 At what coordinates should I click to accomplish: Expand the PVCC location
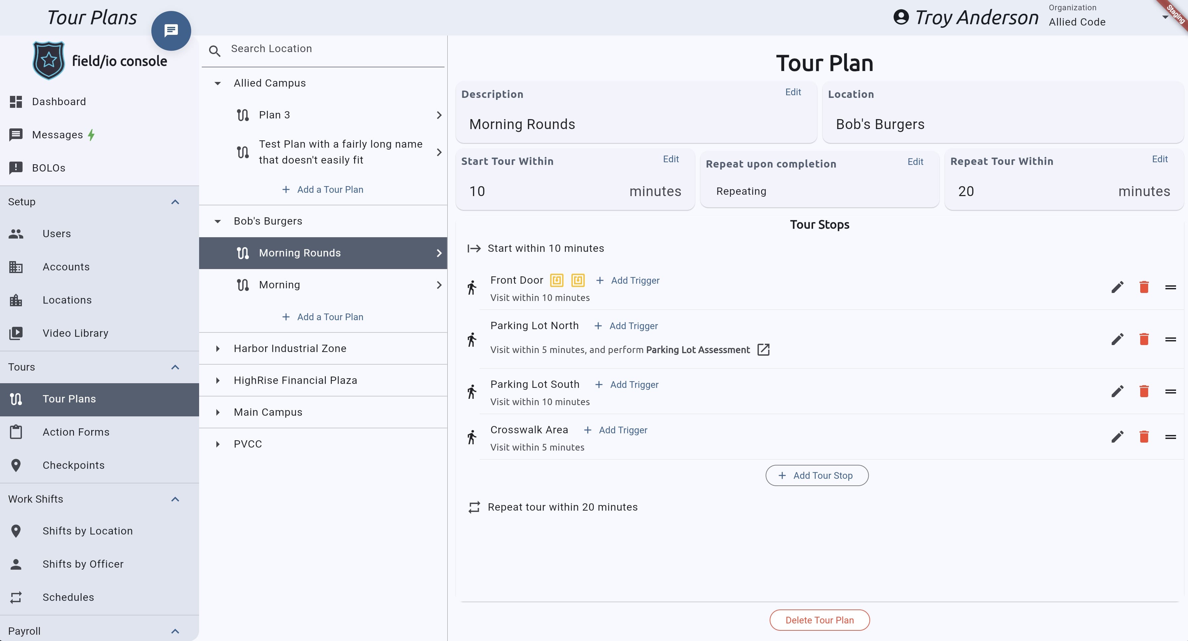[218, 444]
